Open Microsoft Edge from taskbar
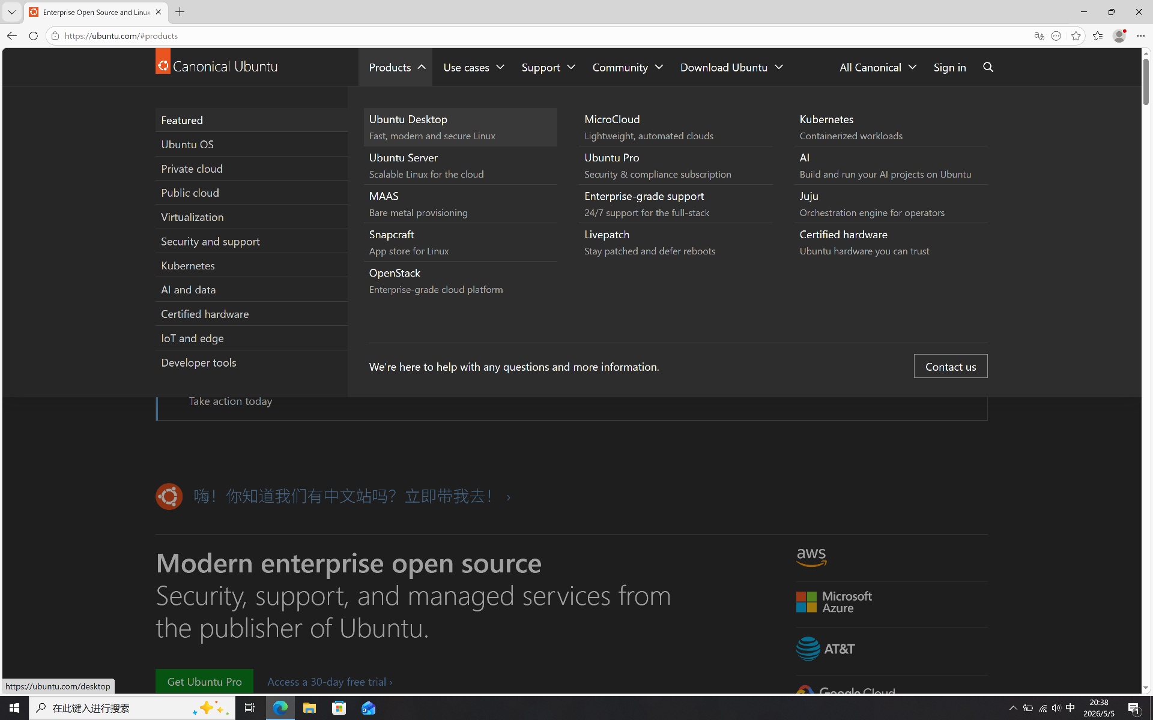Image resolution: width=1153 pixels, height=720 pixels. (280, 708)
